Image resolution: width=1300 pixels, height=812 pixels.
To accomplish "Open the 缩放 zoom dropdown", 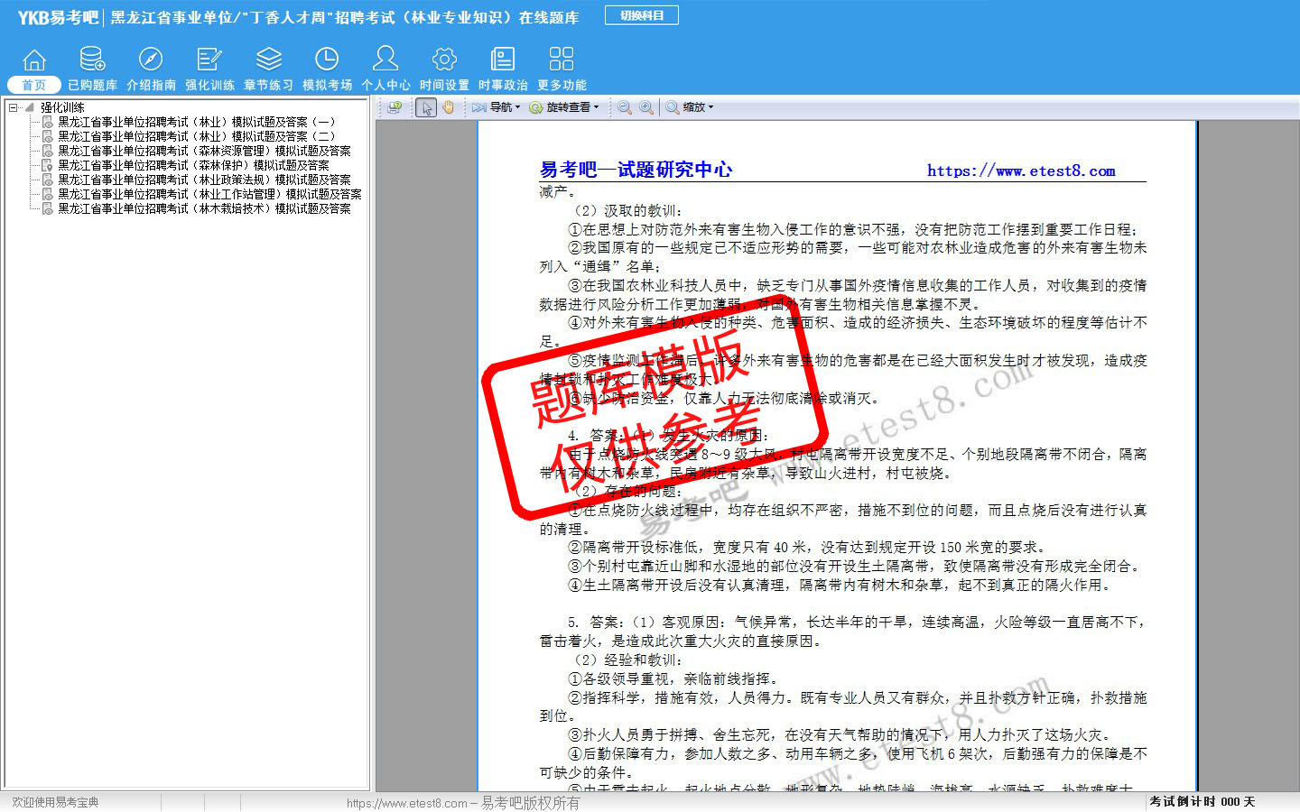I will [691, 107].
